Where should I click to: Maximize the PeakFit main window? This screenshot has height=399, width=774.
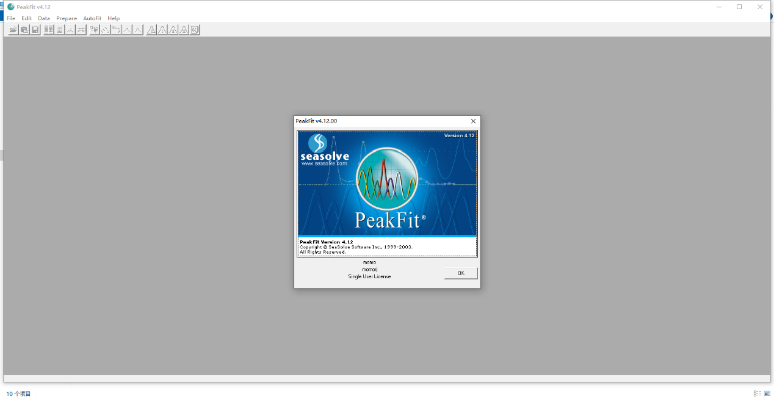[x=739, y=7]
